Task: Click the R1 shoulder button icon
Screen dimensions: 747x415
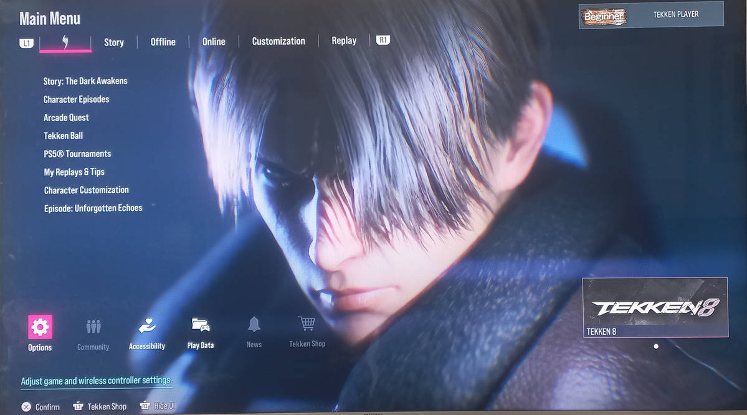Action: click(383, 40)
